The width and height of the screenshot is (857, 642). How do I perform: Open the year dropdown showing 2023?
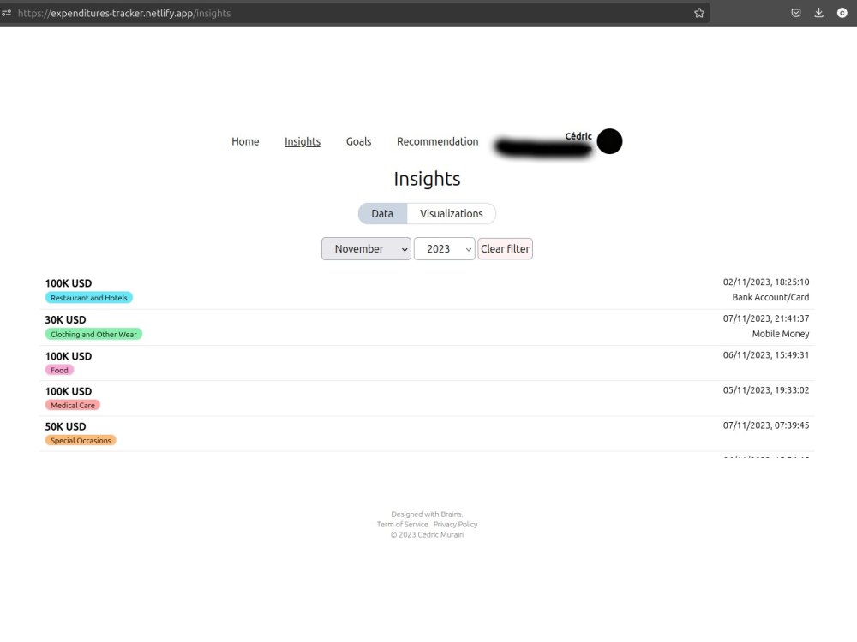[x=444, y=249]
